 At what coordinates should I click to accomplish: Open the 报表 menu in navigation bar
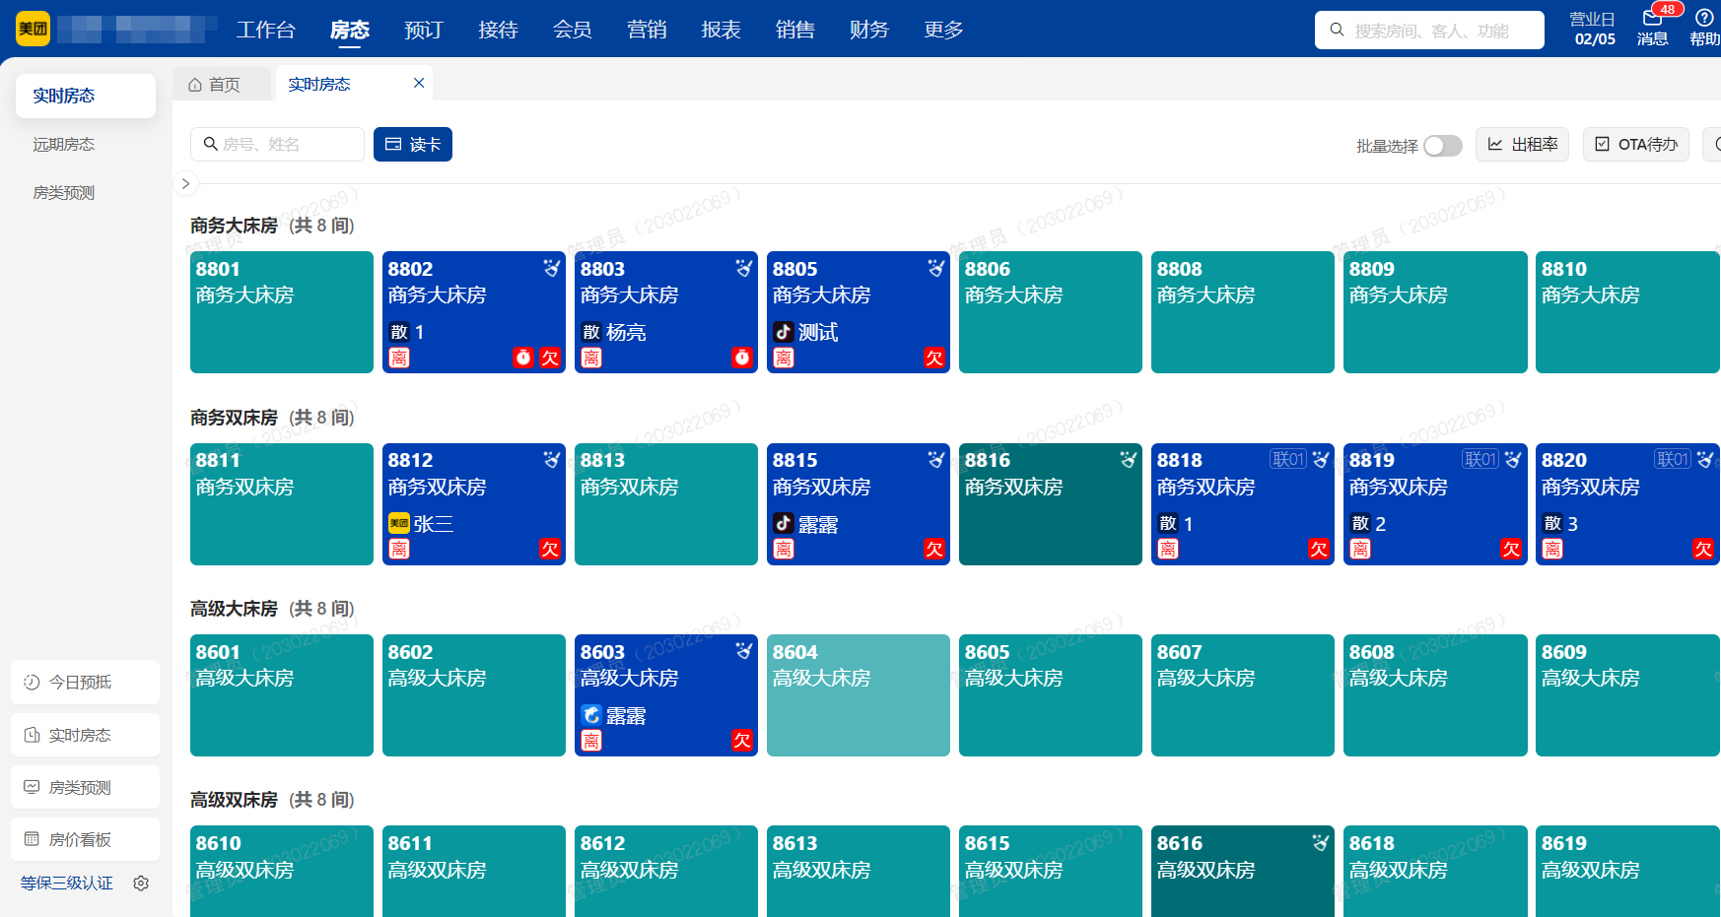721,30
